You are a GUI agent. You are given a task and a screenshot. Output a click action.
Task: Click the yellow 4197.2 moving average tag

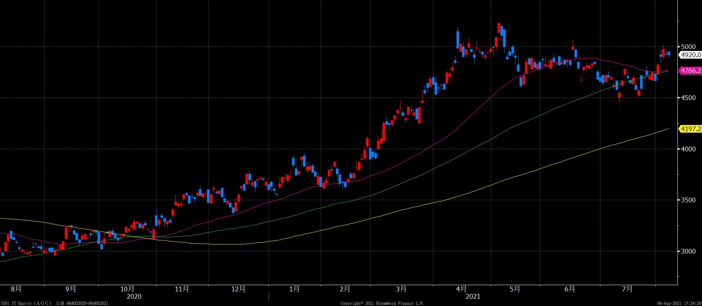point(690,129)
